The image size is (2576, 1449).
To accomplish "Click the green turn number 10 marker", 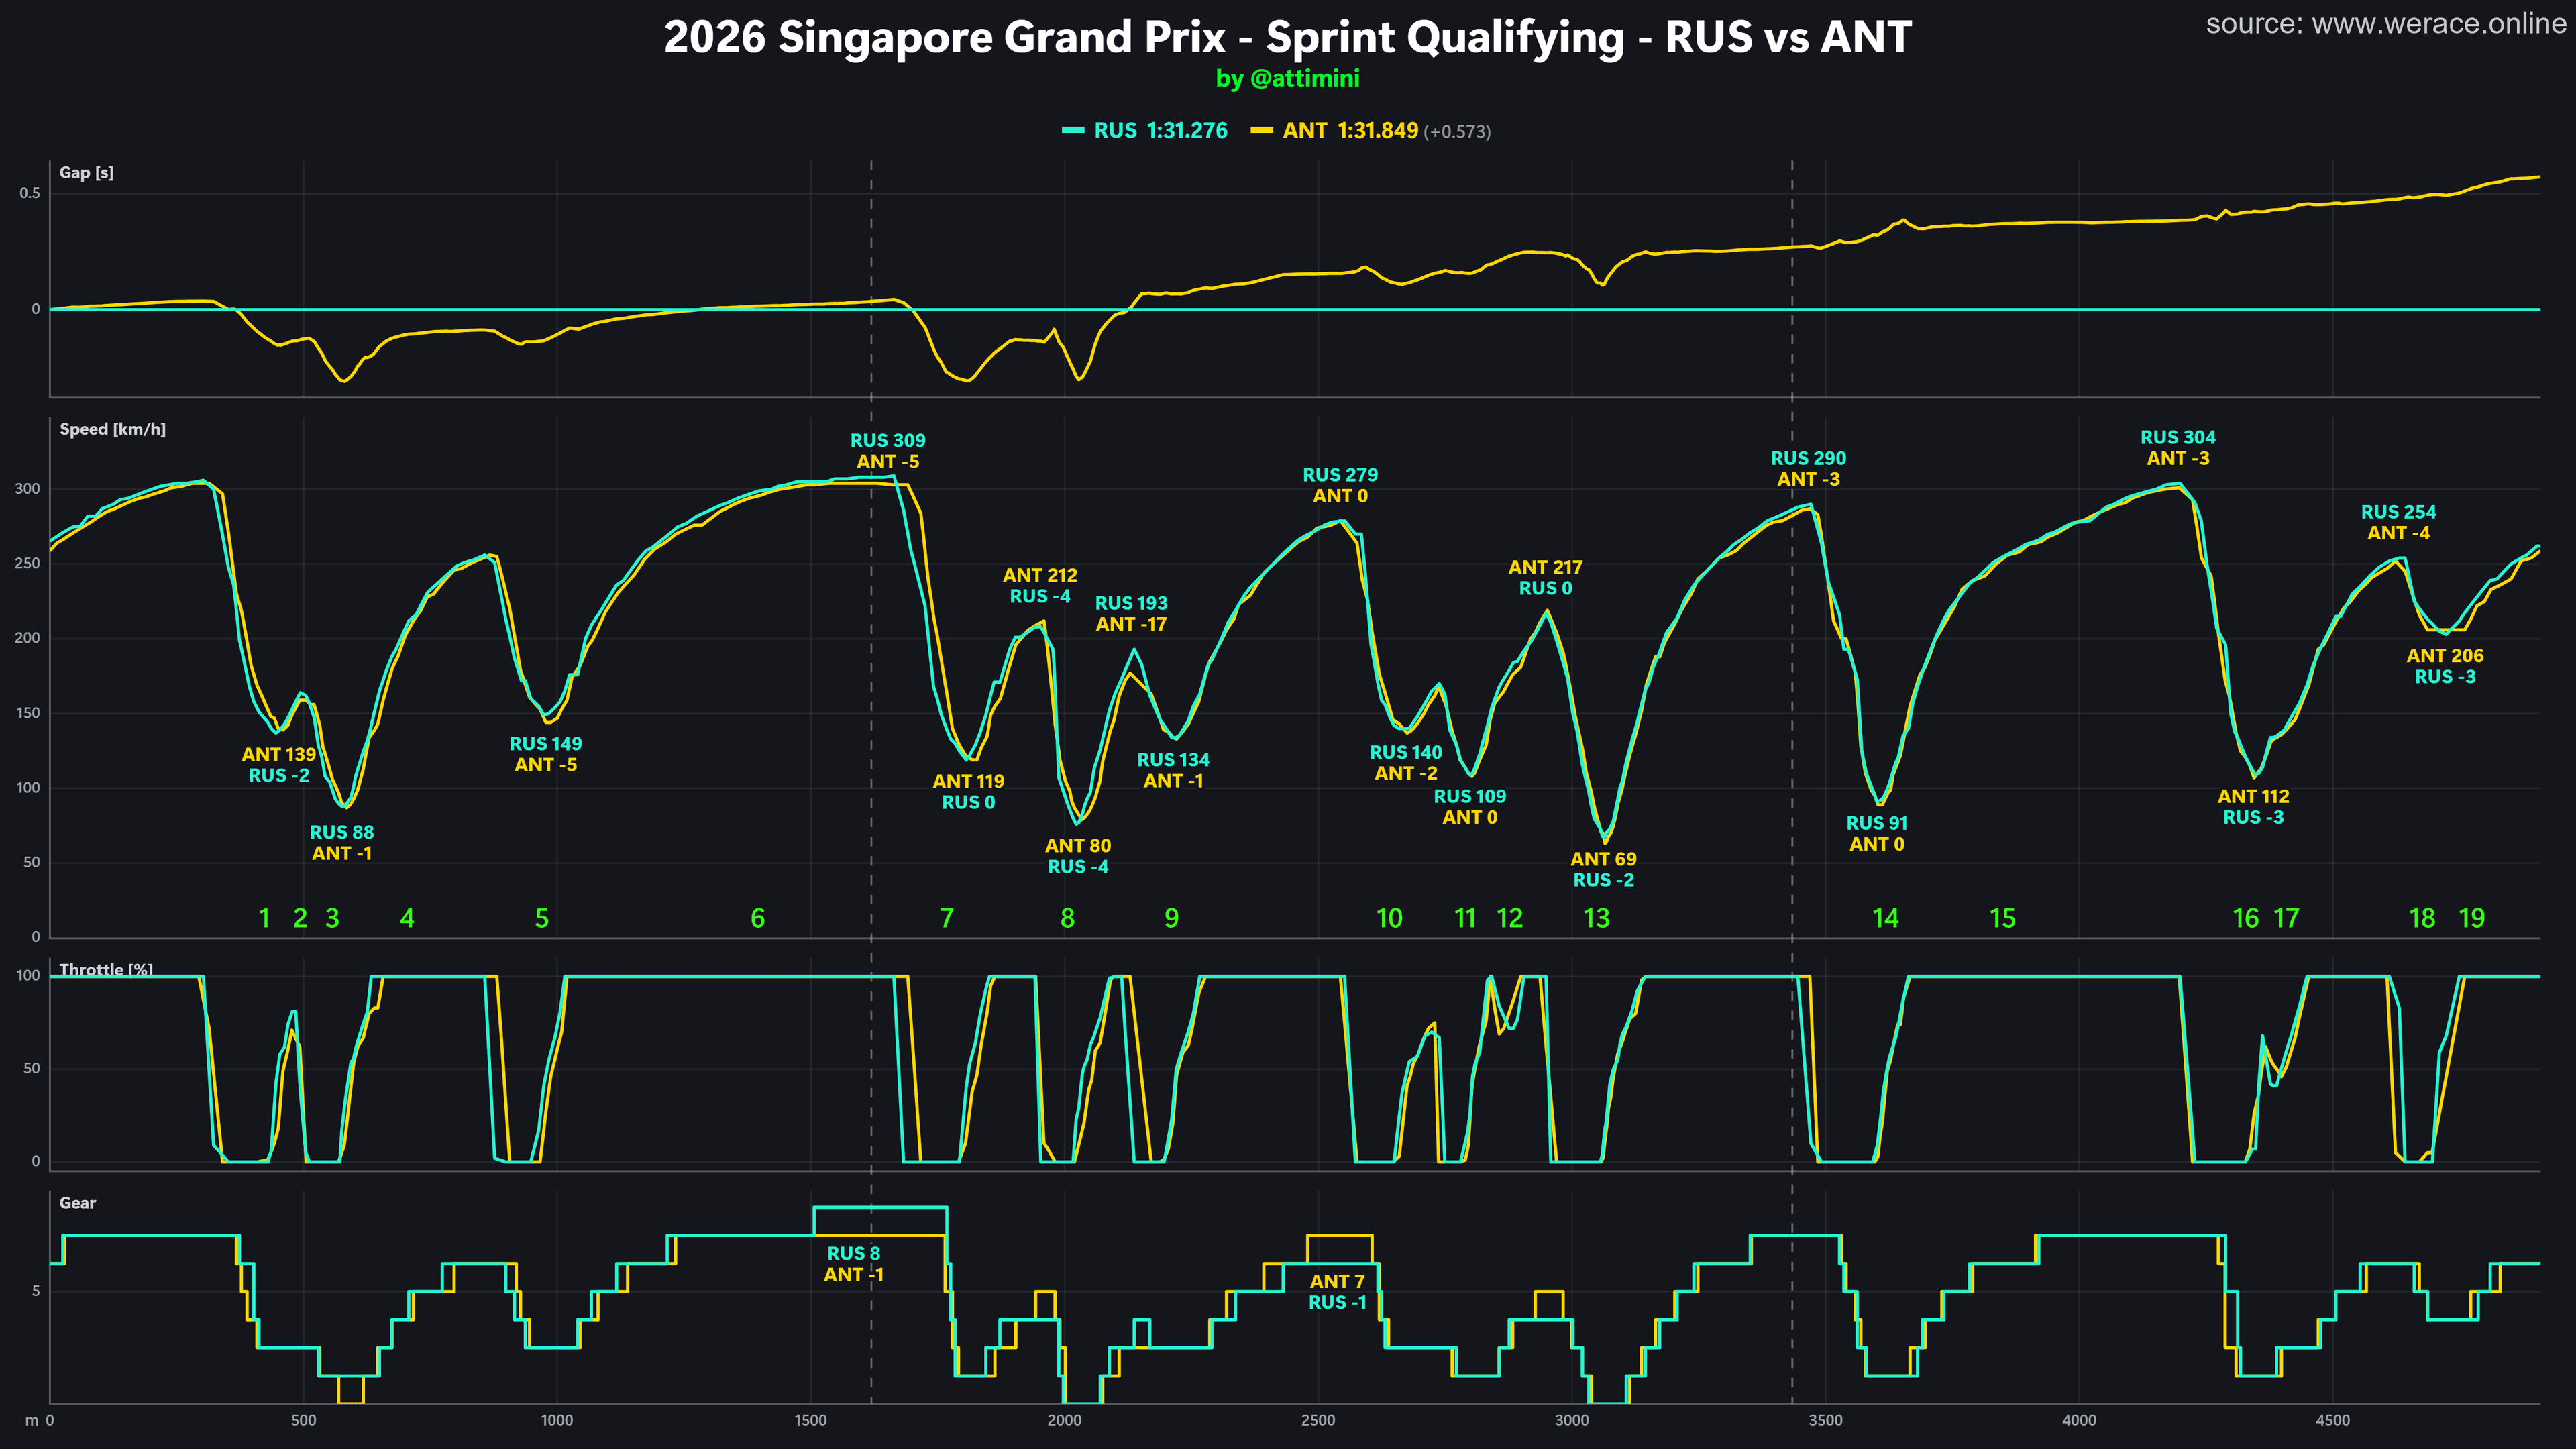I will coord(1389,918).
